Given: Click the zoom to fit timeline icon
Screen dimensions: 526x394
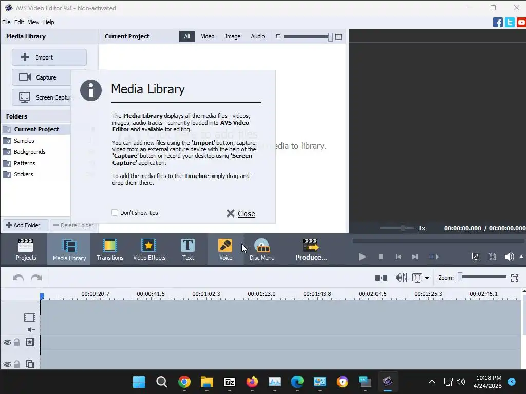Looking at the screenshot, I should click(x=515, y=278).
